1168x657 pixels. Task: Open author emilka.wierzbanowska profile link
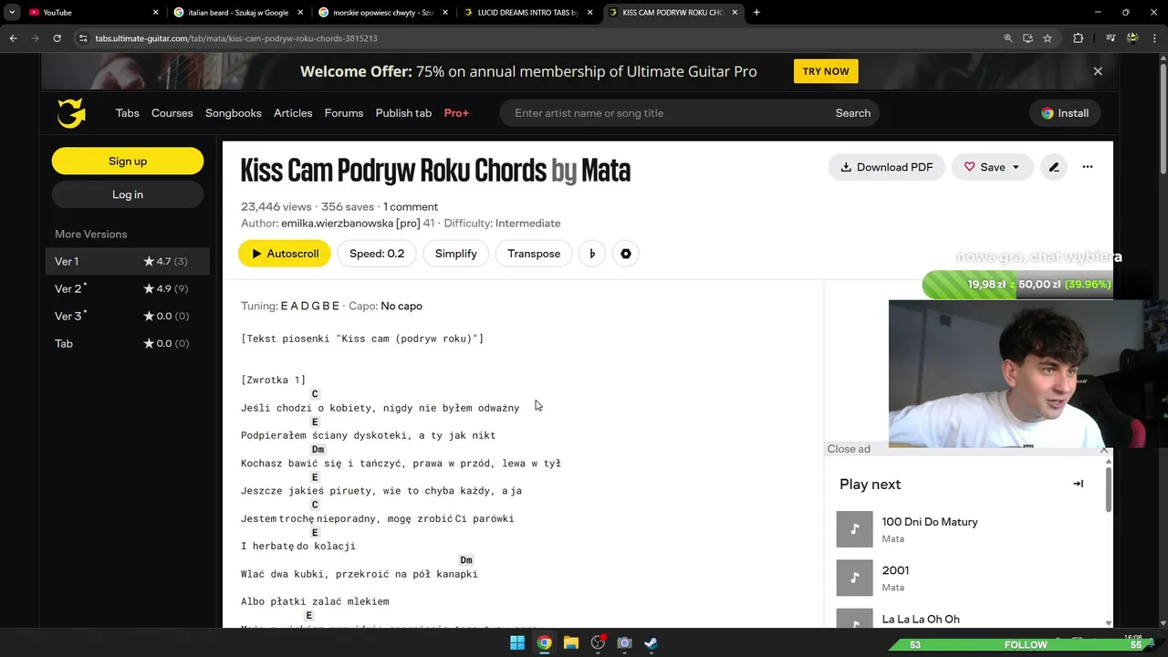[x=350, y=224]
